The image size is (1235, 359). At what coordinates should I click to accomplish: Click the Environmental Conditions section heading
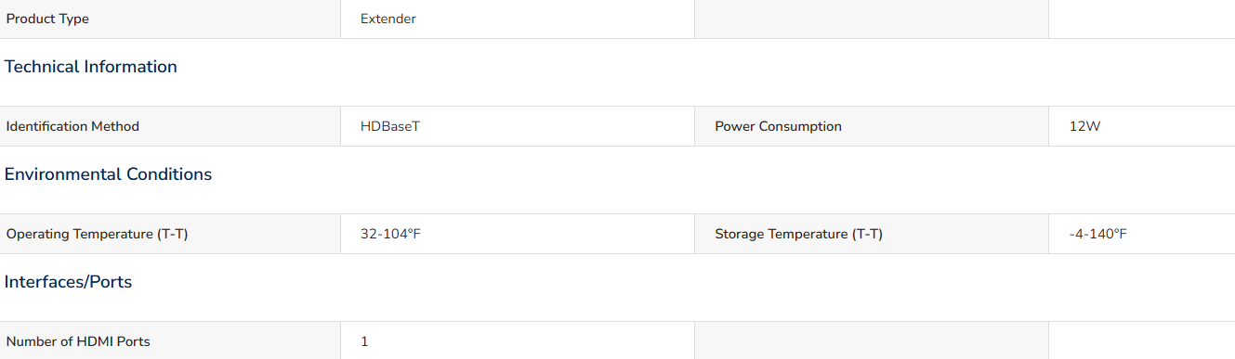pos(108,174)
